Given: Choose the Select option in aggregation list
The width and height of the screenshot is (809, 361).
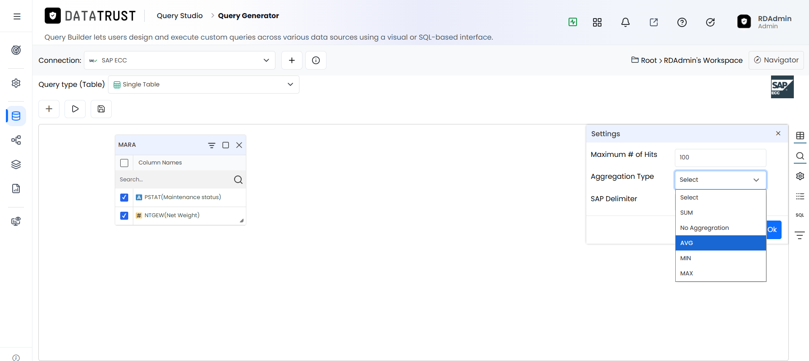Looking at the screenshot, I should point(720,197).
